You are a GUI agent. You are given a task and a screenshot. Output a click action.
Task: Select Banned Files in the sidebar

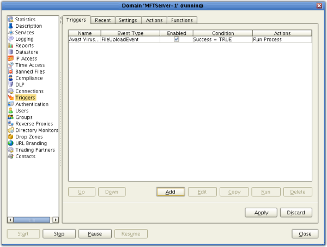30,71
